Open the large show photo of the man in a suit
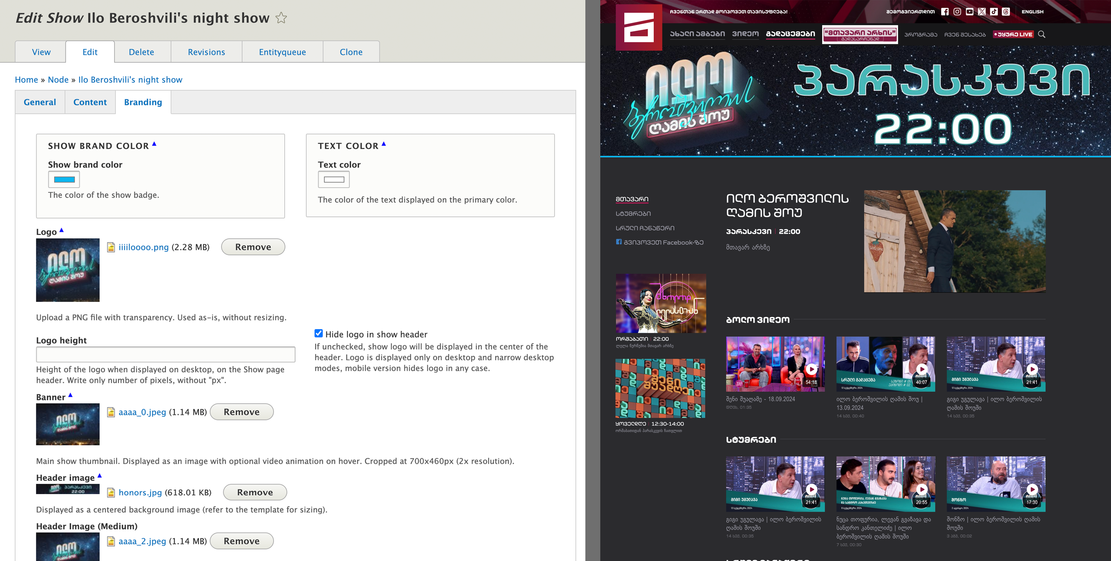Screen dimensions: 1111x561 (x=954, y=241)
